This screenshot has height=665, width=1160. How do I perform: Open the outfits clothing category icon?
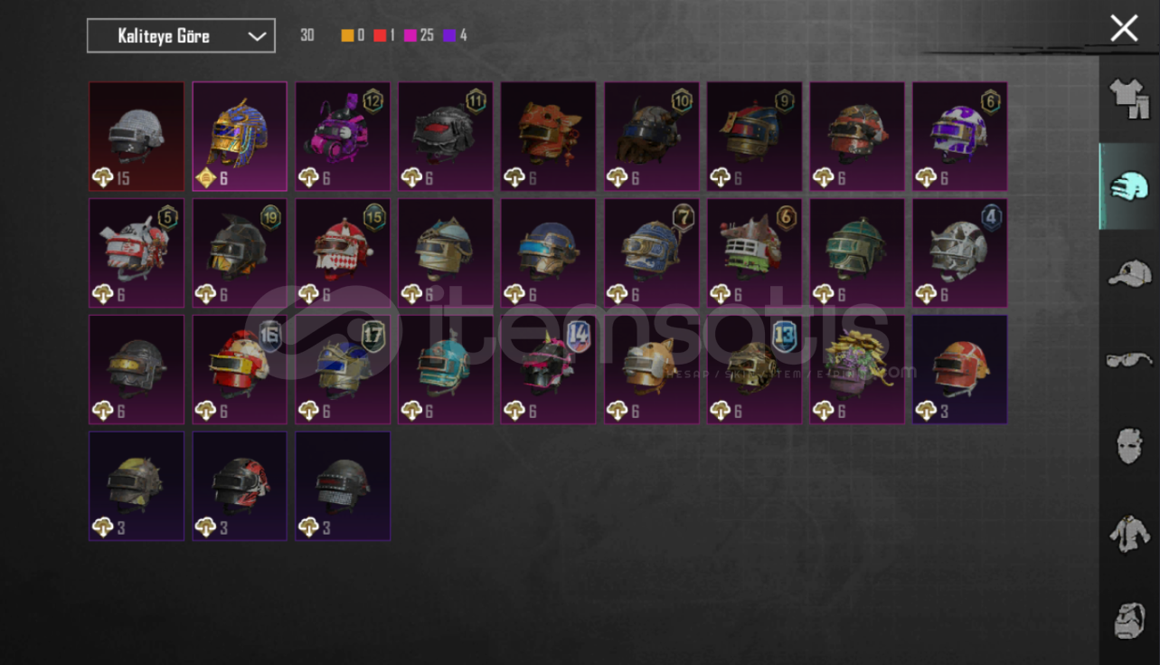(1129, 98)
